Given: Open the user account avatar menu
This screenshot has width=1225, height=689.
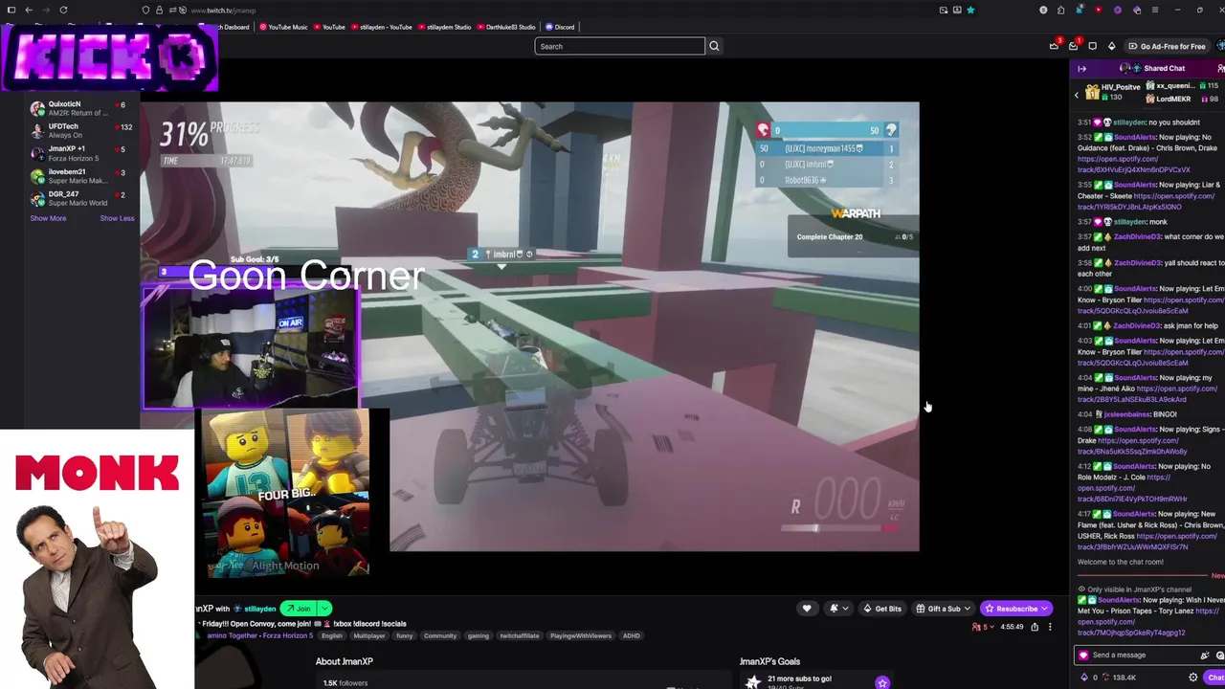Looking at the screenshot, I should coord(1221,46).
